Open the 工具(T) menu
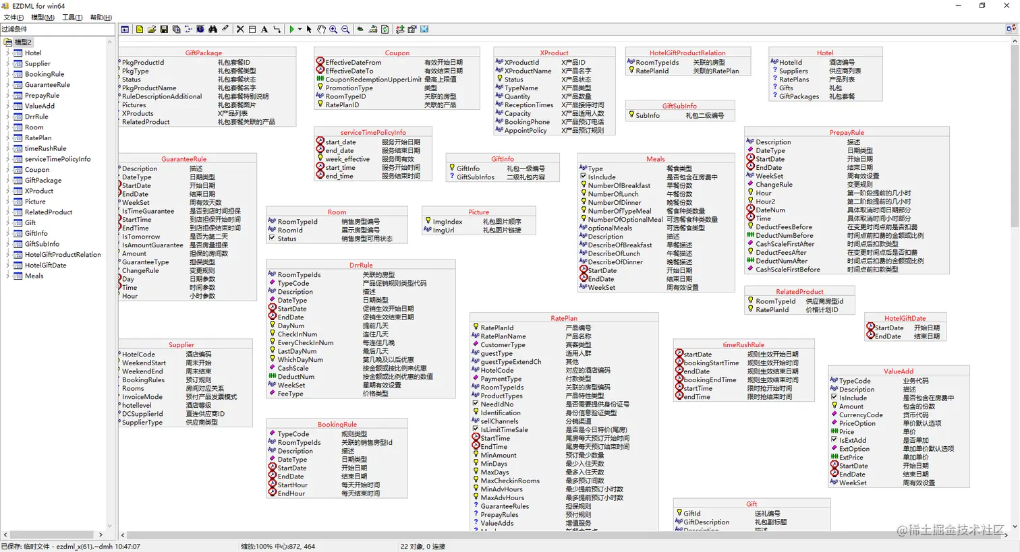This screenshot has height=552, width=1020. 72,18
